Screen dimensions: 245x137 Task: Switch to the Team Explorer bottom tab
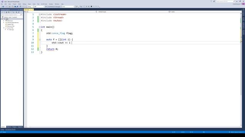pos(20,127)
